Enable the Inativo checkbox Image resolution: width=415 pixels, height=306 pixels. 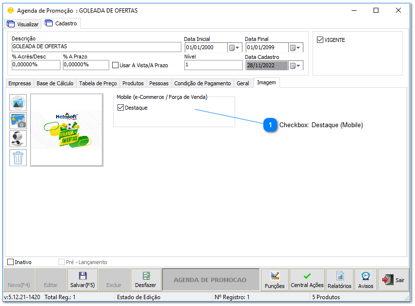click(11, 262)
